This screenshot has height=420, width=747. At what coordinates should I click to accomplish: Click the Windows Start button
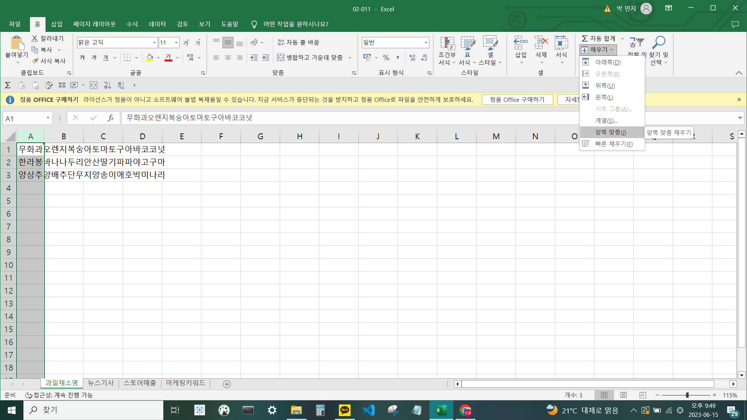pyautogui.click(x=12, y=410)
